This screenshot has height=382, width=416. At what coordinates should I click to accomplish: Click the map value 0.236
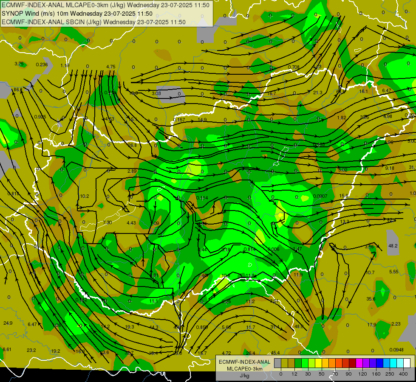point(42,65)
